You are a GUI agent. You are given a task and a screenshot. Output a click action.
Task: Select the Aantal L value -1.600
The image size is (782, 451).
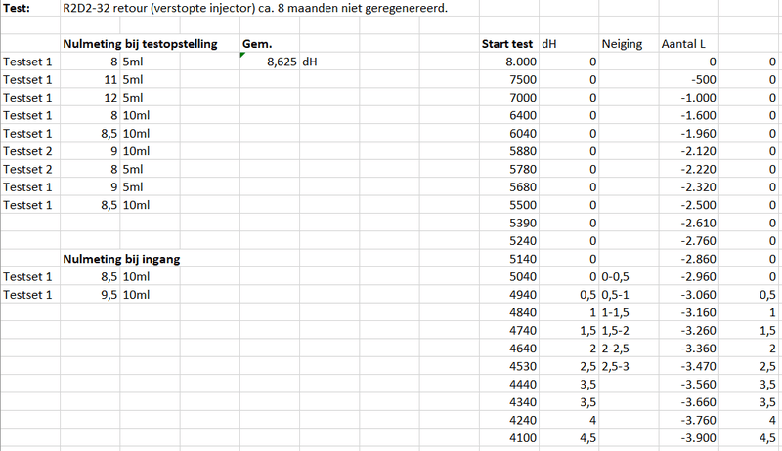(x=698, y=115)
